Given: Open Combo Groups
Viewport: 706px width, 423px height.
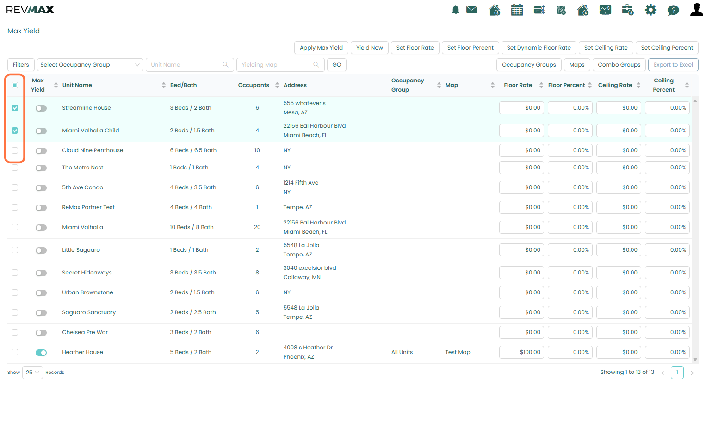Looking at the screenshot, I should pos(619,65).
